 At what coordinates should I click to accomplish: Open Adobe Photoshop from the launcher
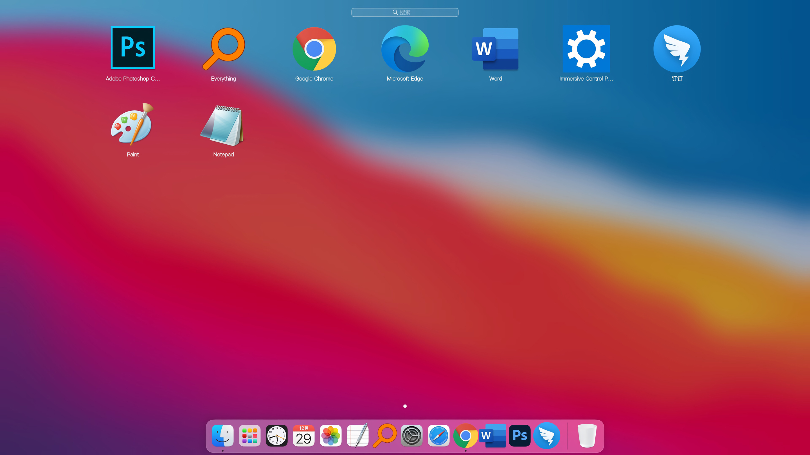pos(132,48)
